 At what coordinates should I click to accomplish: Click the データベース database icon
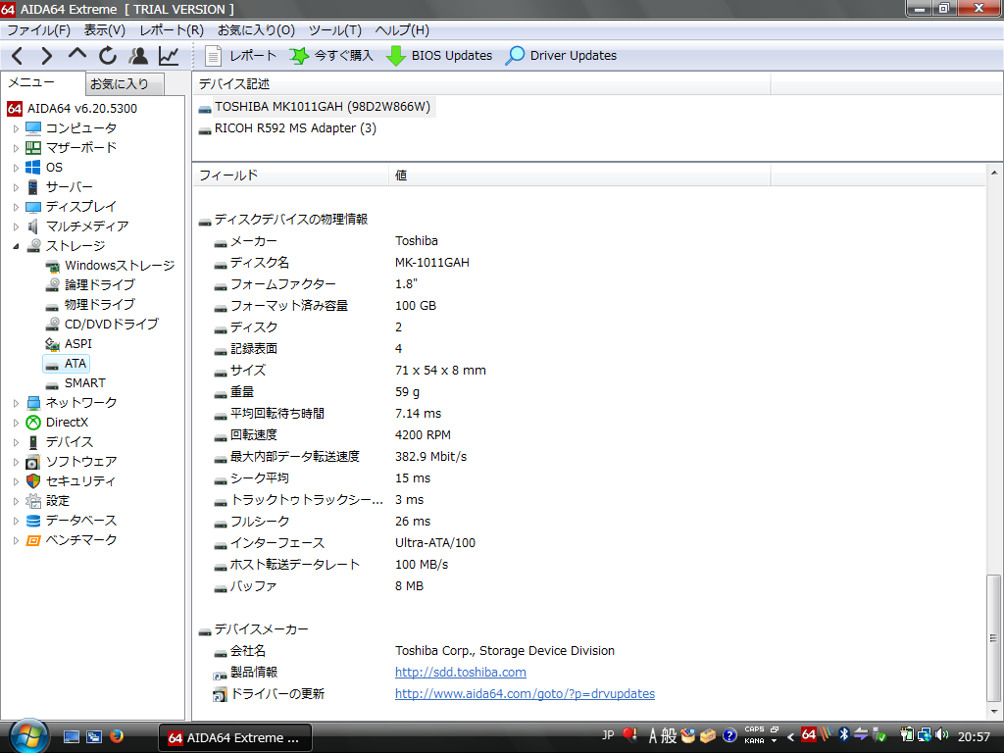[33, 521]
